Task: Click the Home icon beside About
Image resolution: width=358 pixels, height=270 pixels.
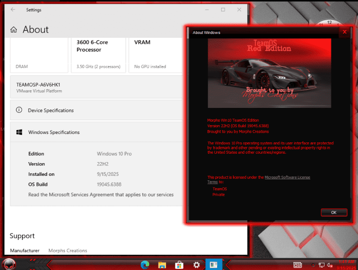Action: 14,30
